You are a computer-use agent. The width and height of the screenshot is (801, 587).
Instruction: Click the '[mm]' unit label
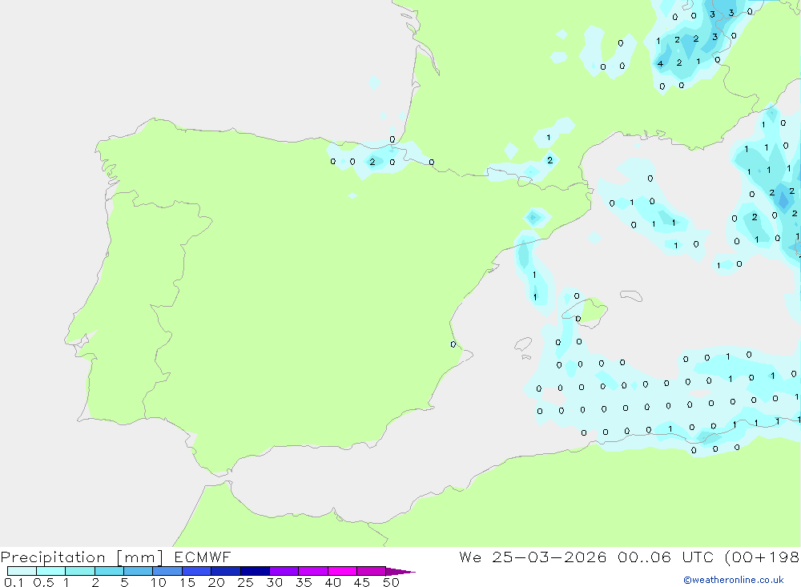(140, 557)
